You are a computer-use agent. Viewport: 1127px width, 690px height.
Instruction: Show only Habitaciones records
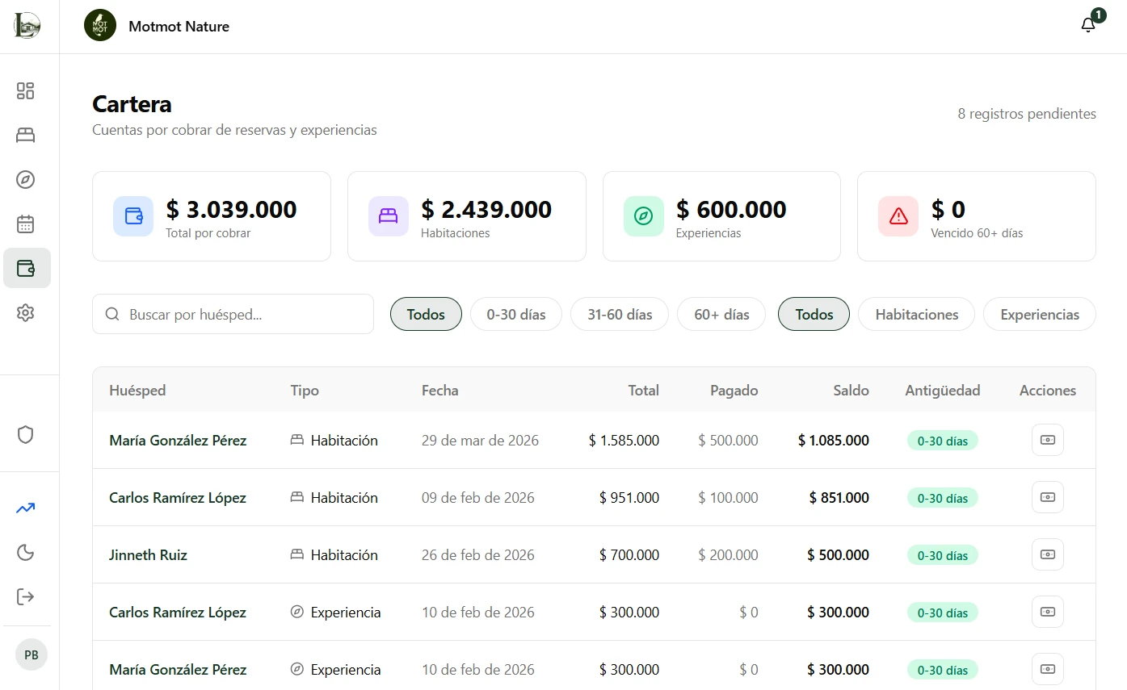click(x=916, y=315)
